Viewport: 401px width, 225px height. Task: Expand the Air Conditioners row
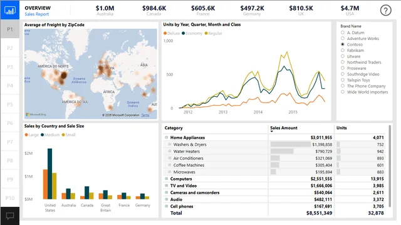point(170,158)
